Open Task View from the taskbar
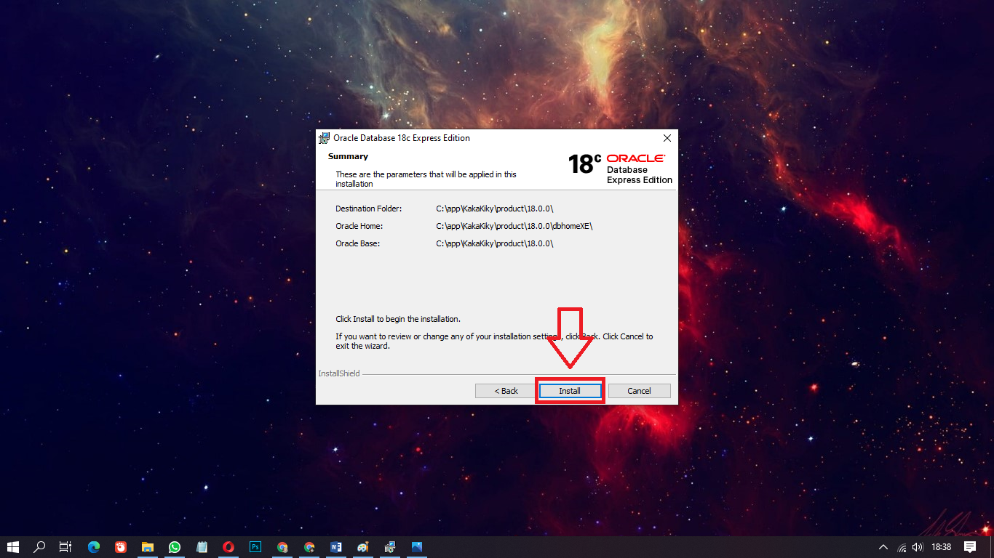The width and height of the screenshot is (994, 558). coord(65,547)
